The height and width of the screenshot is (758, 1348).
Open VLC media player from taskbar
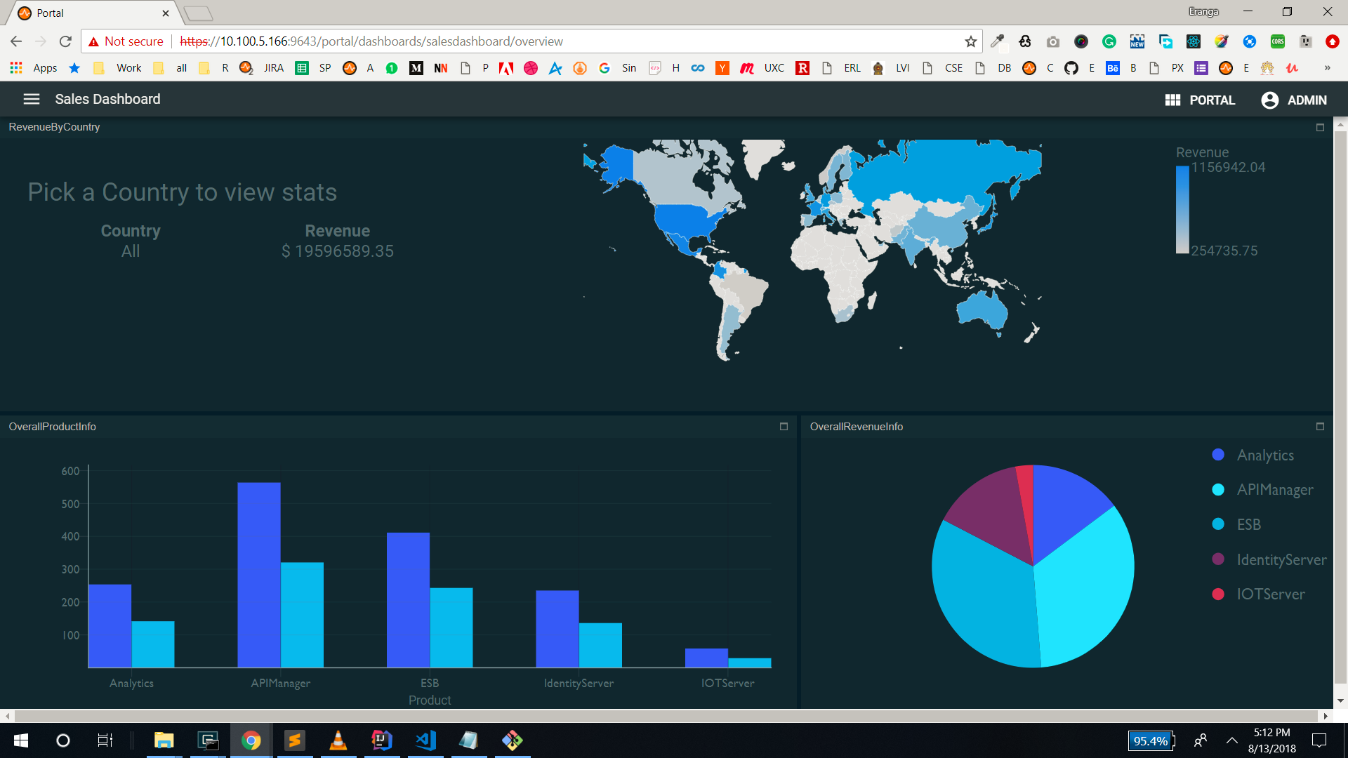[338, 740]
